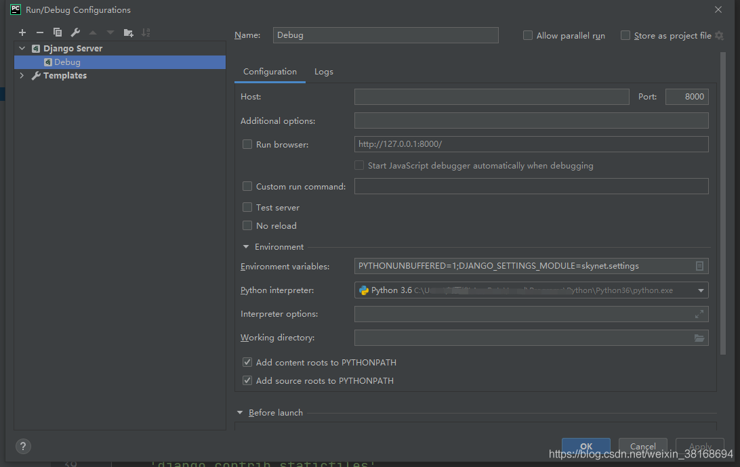The width and height of the screenshot is (740, 467).
Task: Browse for working directory folder icon
Action: pyautogui.click(x=699, y=338)
